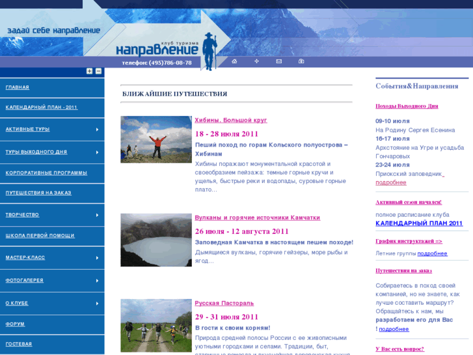
Task: Open У Вас есть вопрос? link
Action: point(399,349)
